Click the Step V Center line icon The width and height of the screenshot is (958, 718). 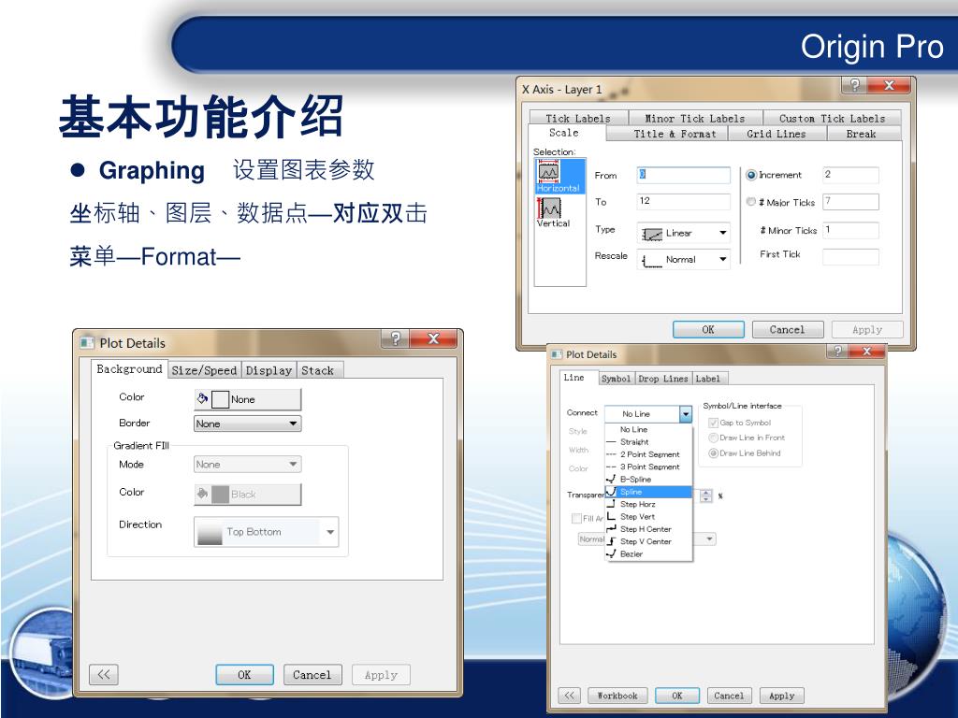click(611, 541)
